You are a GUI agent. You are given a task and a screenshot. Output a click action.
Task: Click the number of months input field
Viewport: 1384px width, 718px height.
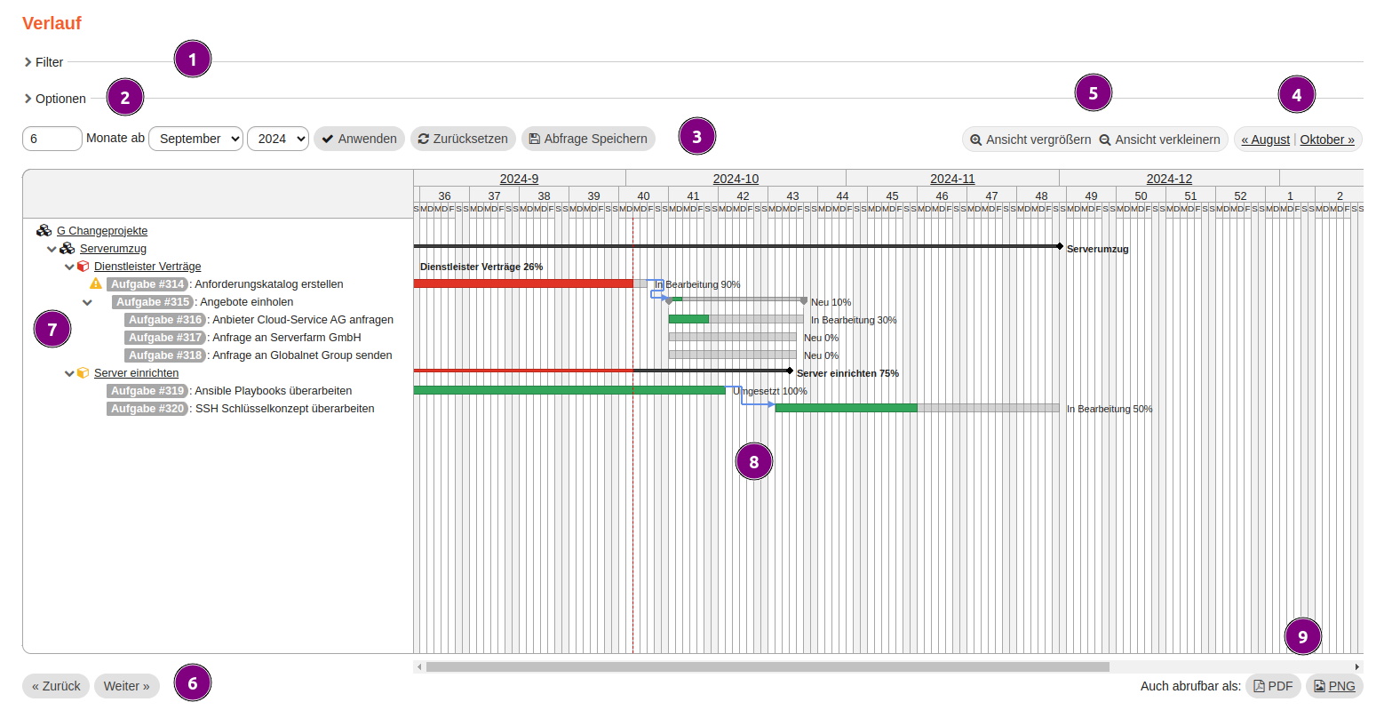[52, 139]
